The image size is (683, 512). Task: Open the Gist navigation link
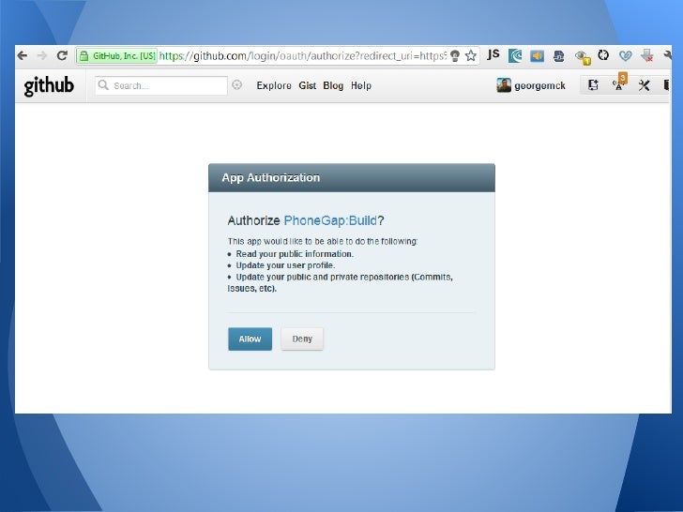click(308, 85)
